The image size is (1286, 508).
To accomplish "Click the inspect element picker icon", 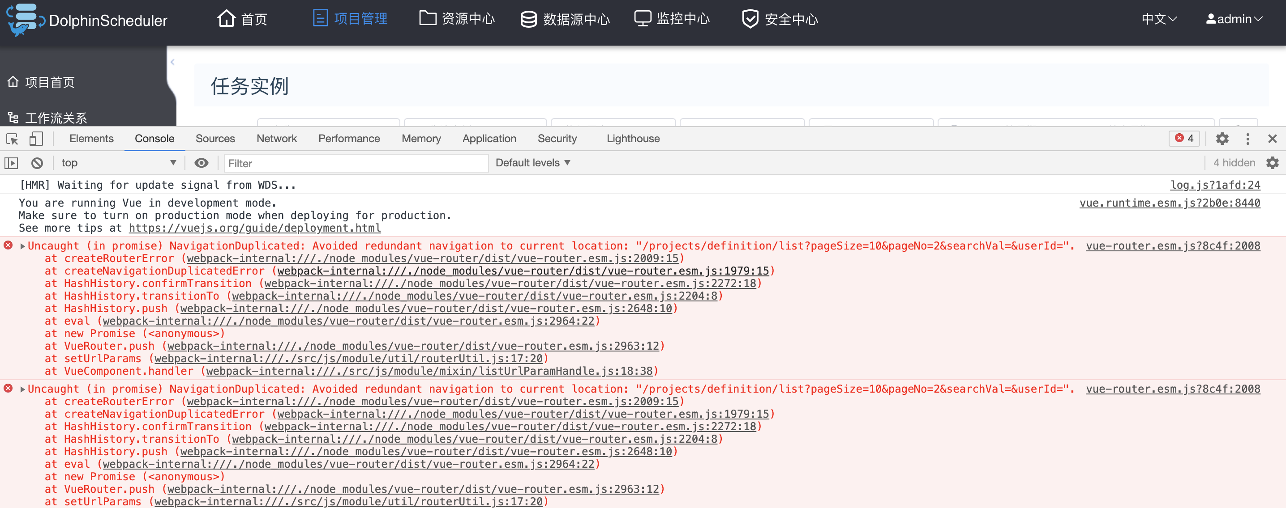I will [13, 139].
